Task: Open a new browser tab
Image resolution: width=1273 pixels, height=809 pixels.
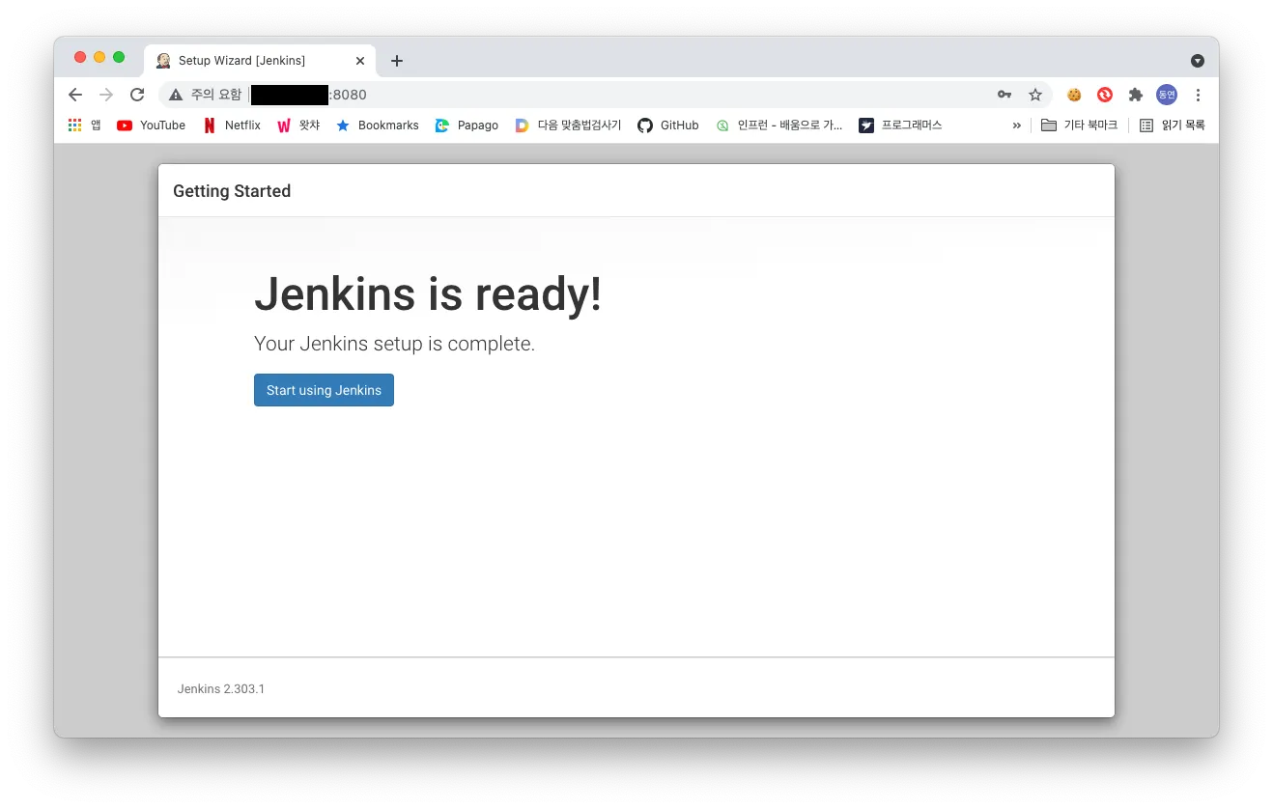Action: (396, 61)
